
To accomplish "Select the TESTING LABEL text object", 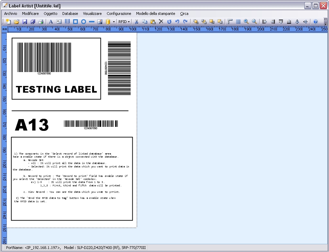I will click(x=57, y=89).
